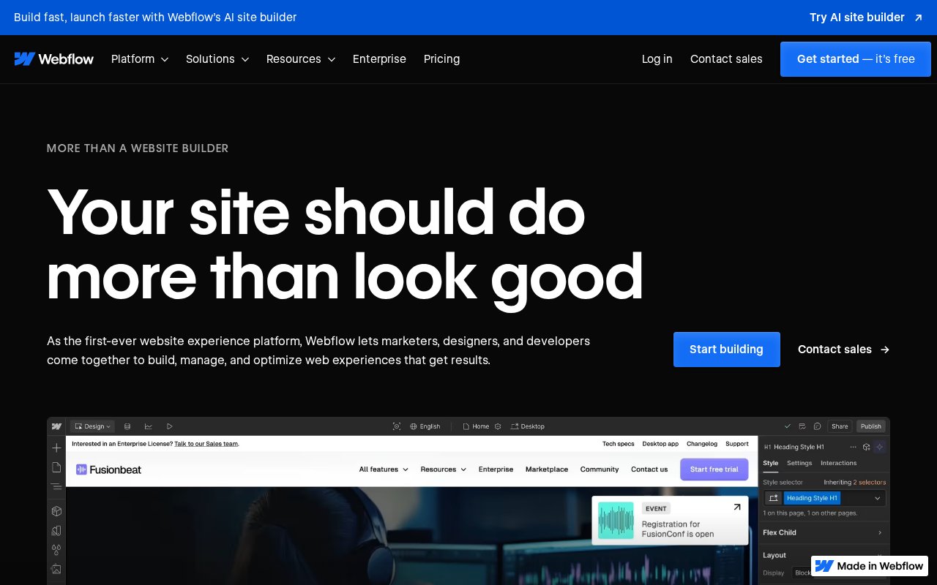Open Marketplace in the Fusionbeat nav

tap(547, 469)
